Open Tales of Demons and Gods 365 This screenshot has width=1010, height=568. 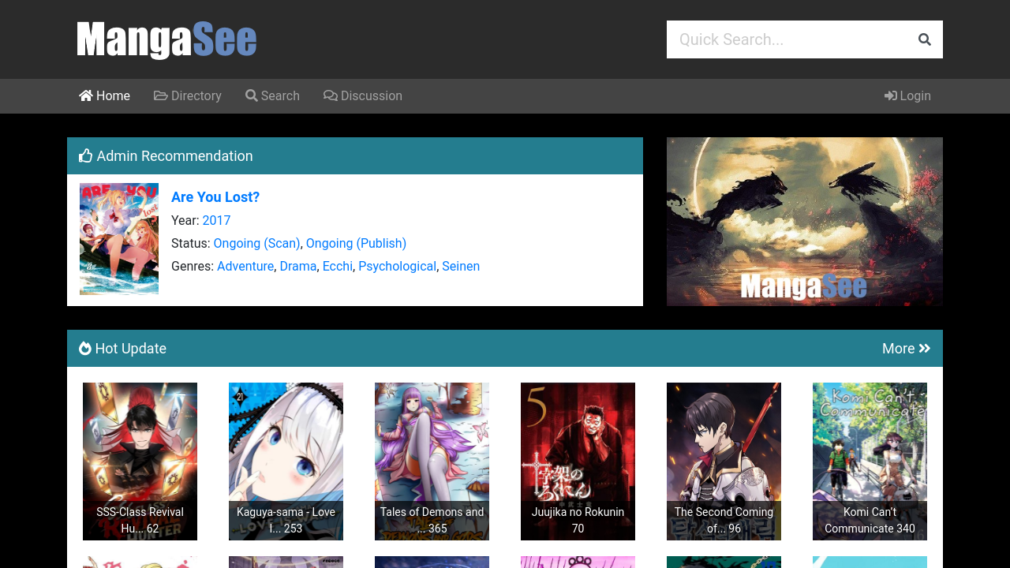432,461
